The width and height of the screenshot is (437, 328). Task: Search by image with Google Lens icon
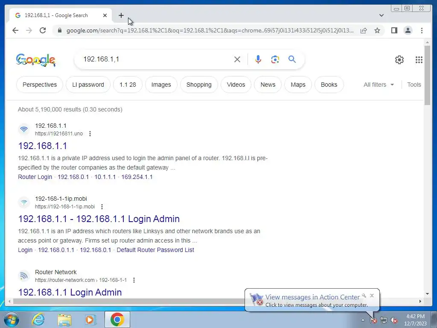point(275,59)
